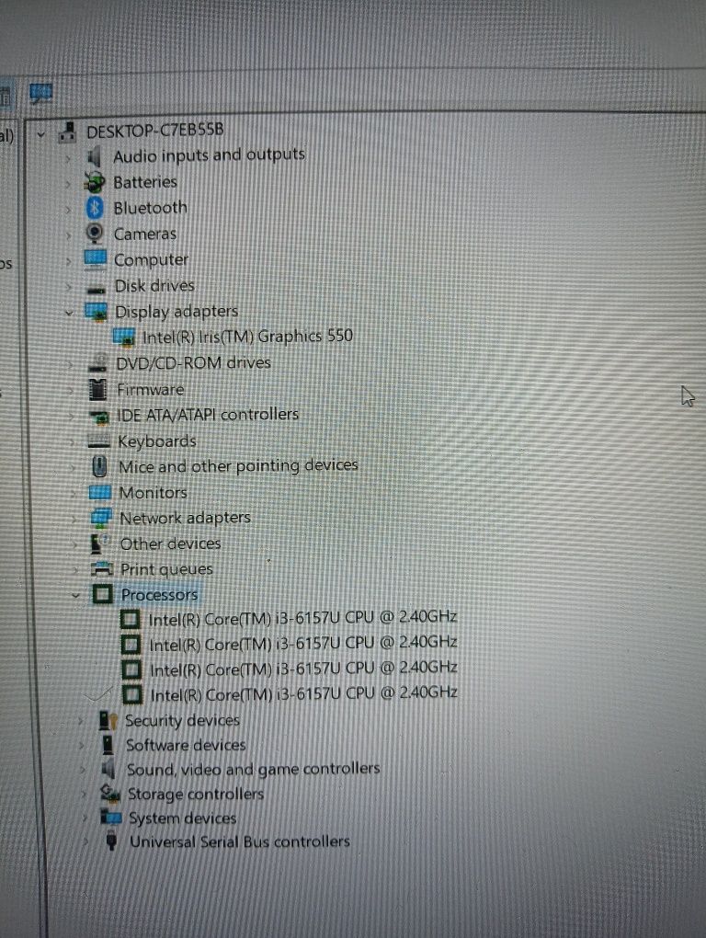Click the Sound, video and game controllers icon
706x938 pixels.
pos(108,770)
